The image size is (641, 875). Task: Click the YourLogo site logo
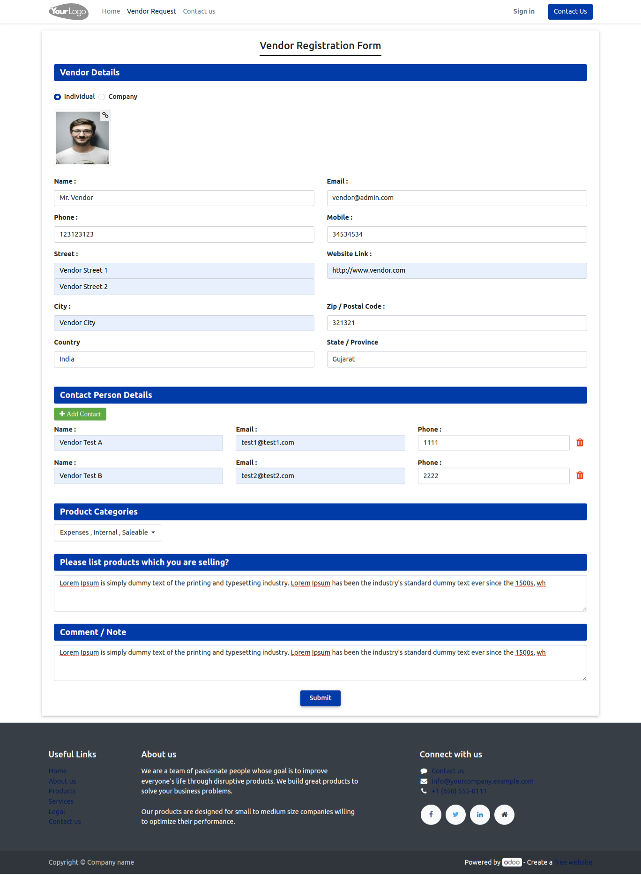click(x=68, y=11)
